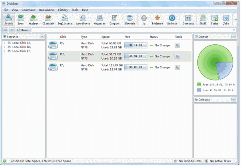Open the Commands pane dropdown

click(234, 100)
